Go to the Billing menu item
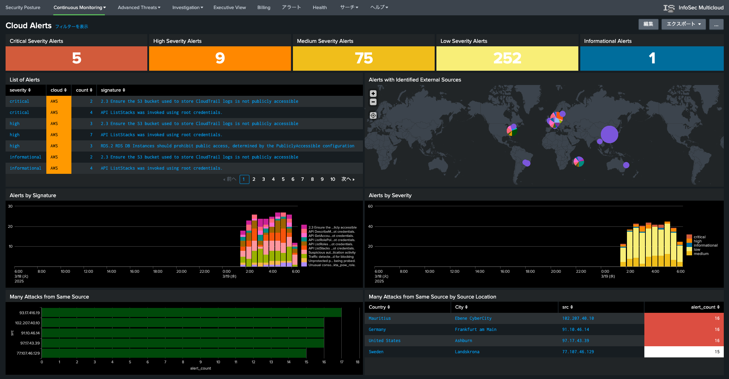729x379 pixels. (264, 8)
